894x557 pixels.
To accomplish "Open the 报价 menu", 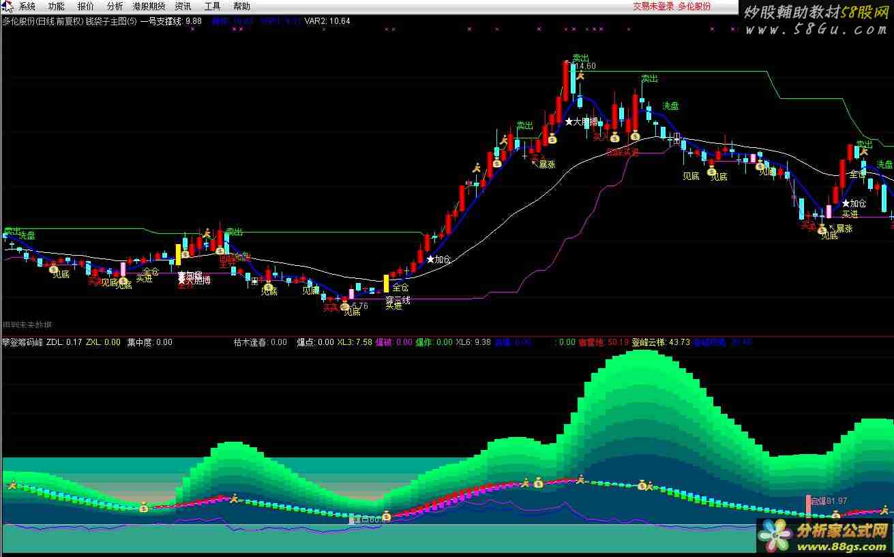I will [86, 6].
